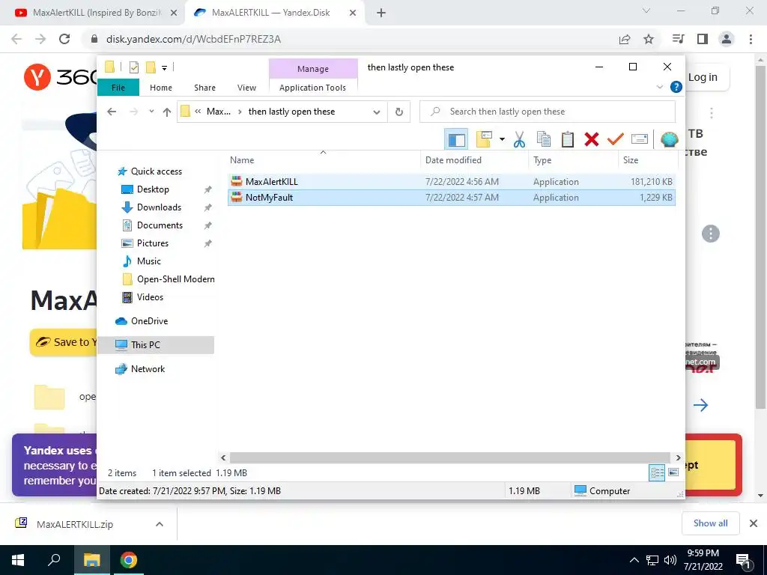Click Log in on Yandex Disk page
The width and height of the screenshot is (767, 575).
click(x=703, y=77)
